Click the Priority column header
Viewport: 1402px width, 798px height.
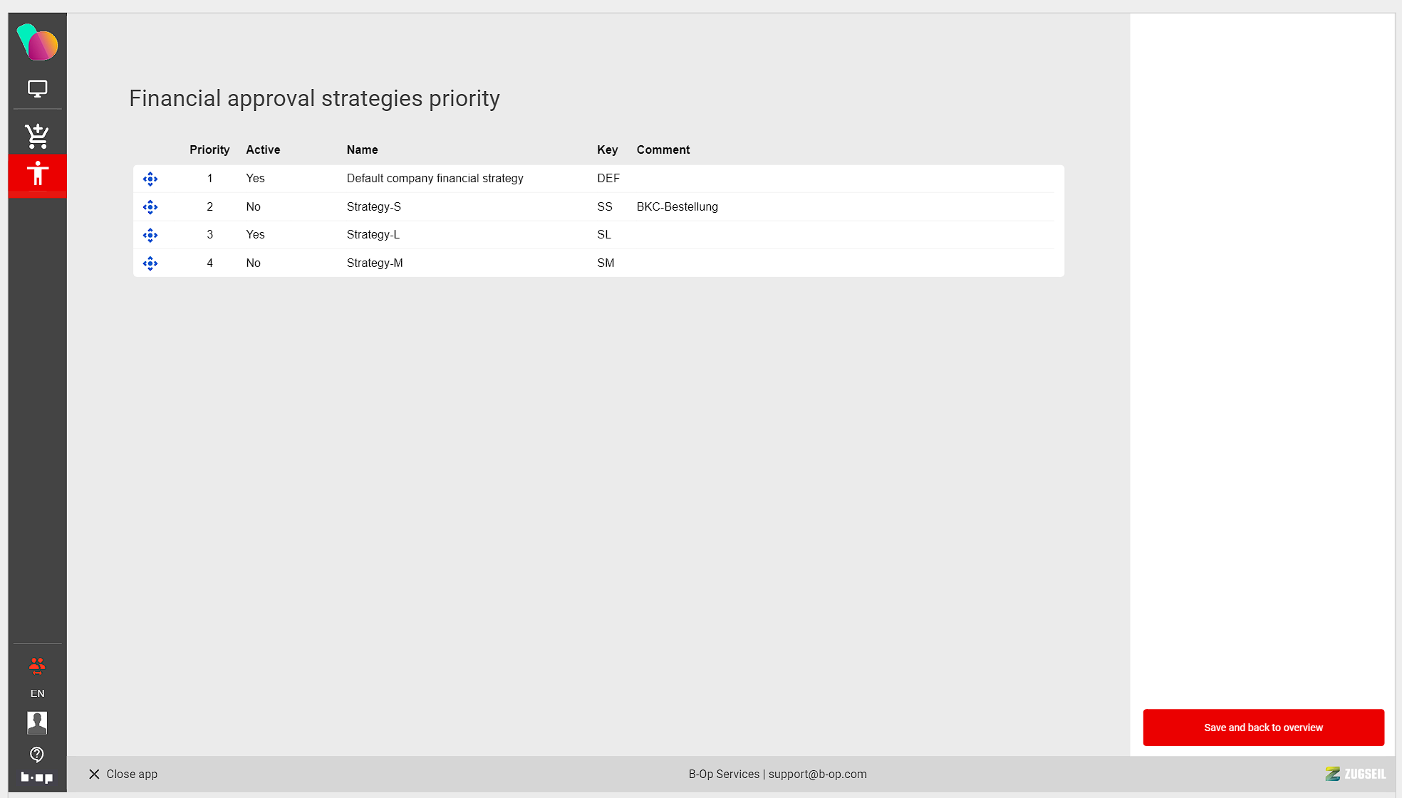[209, 149]
